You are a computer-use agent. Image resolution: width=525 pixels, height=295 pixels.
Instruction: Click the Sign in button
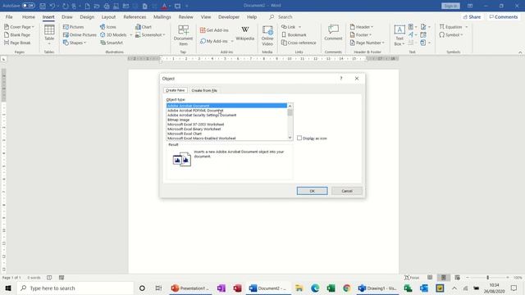point(450,6)
